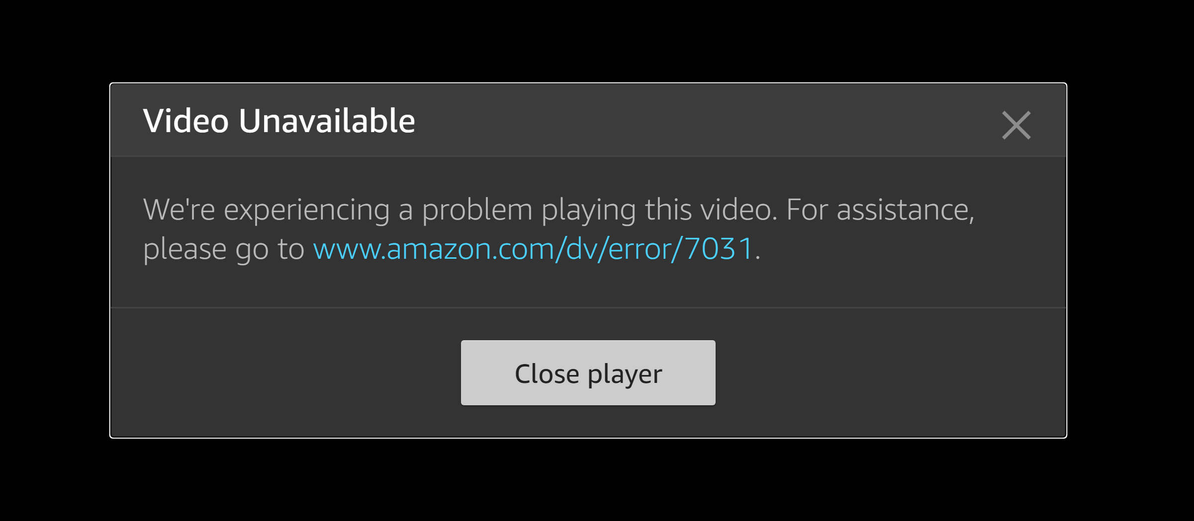Open the www.amazon.com/dv/error/7031 link

pyautogui.click(x=533, y=248)
